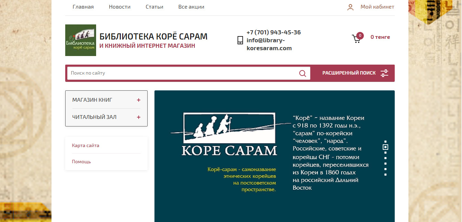The height and width of the screenshot is (222, 462).
Task: Expand Читальный зал with plus icon
Action: point(139,117)
